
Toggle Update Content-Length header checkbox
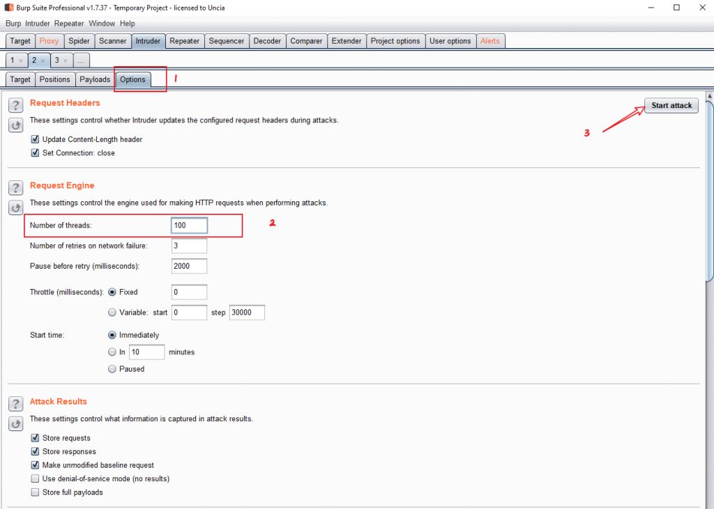coord(35,139)
